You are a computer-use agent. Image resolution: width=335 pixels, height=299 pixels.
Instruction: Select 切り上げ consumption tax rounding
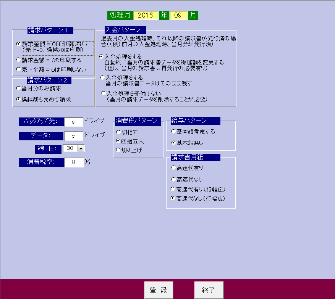click(118, 150)
